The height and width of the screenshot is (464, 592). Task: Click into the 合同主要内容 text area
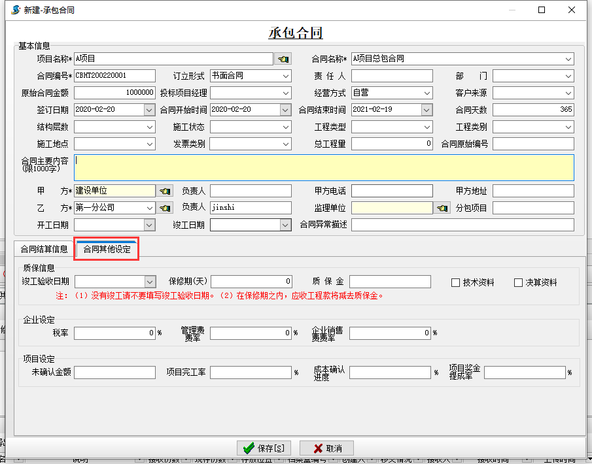click(324, 167)
